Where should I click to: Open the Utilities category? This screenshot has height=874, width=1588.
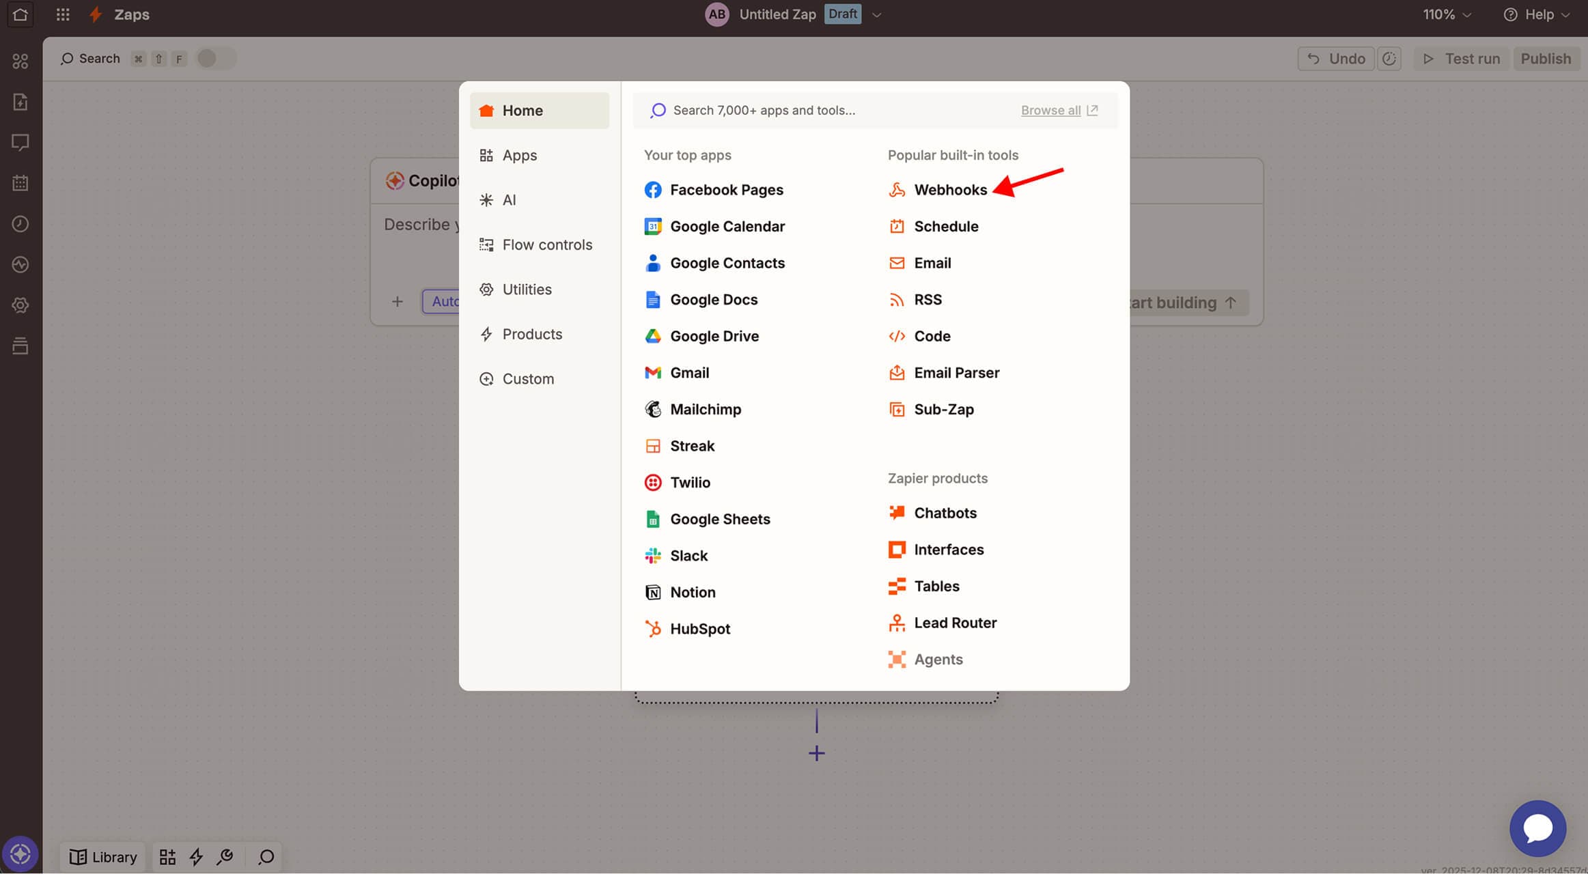[x=526, y=290]
